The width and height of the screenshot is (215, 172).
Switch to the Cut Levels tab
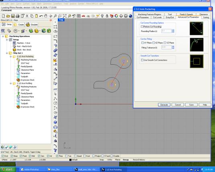coord(157,17)
